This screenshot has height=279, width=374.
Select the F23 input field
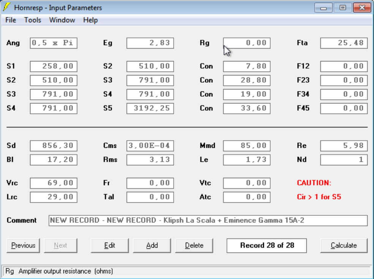point(344,80)
